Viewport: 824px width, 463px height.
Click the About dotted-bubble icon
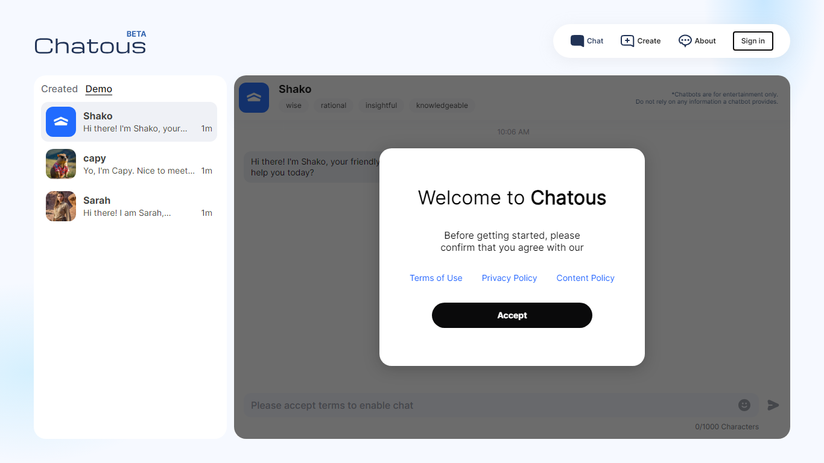click(685, 41)
